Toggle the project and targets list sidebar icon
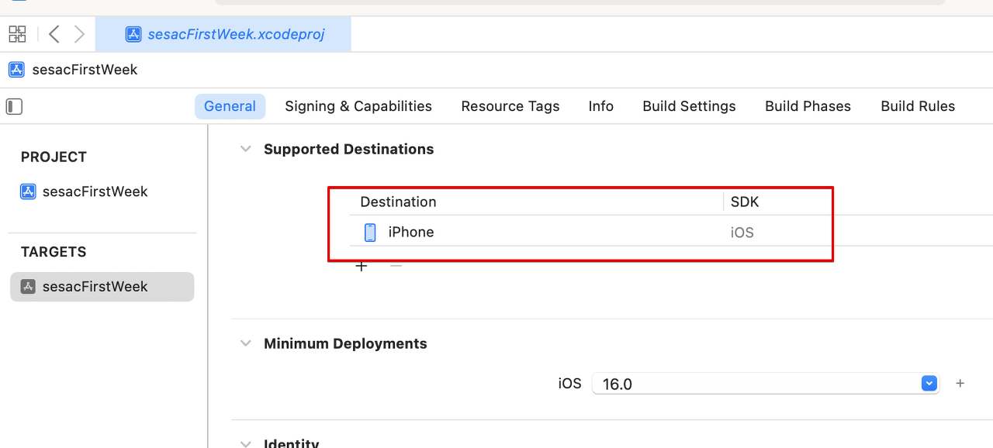The width and height of the screenshot is (993, 448). 14,106
